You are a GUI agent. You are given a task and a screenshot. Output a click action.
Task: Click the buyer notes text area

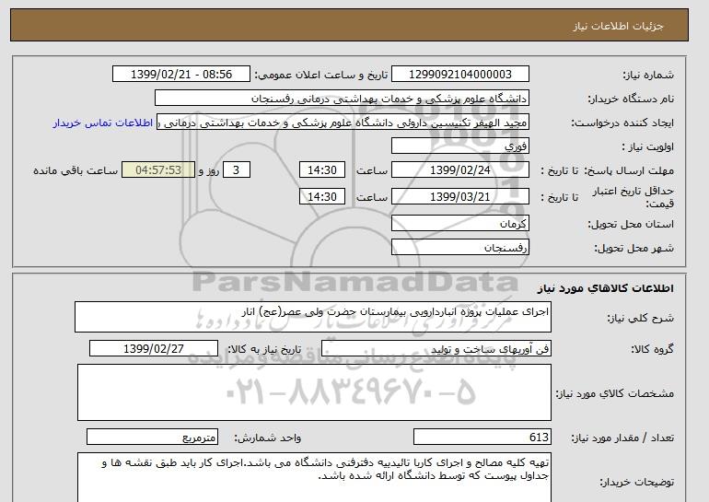pos(314,477)
